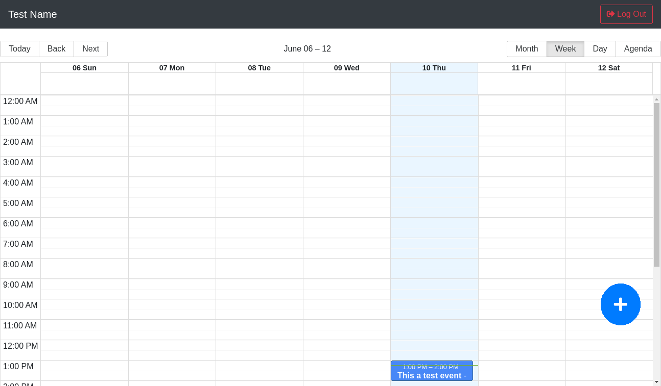Click the Back navigation button
Viewport: 661px width, 386px height.
click(x=56, y=49)
